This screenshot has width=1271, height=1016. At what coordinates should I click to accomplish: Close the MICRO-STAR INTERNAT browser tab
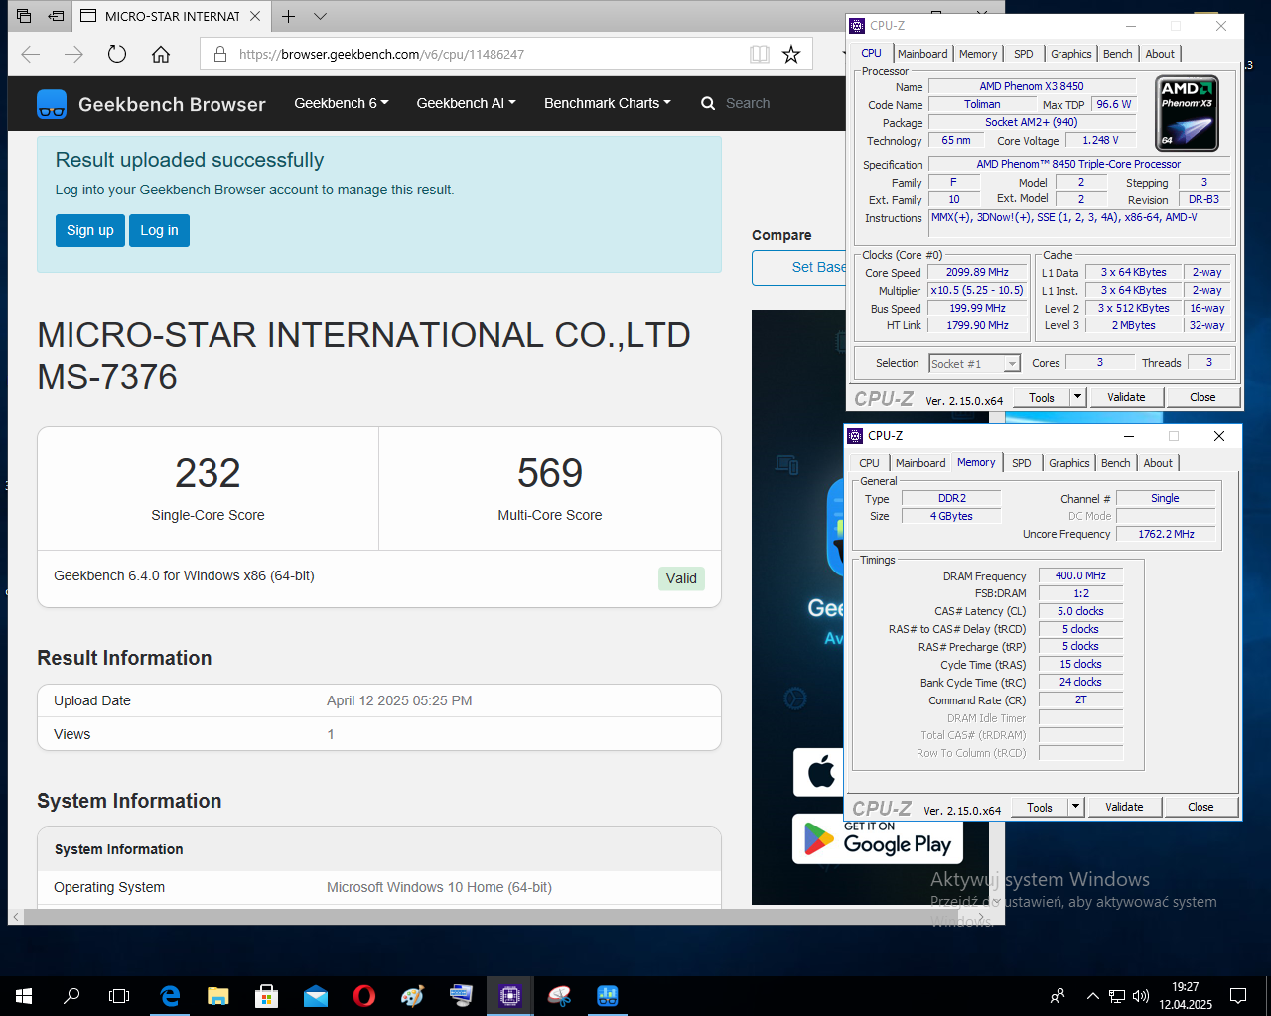point(255,16)
